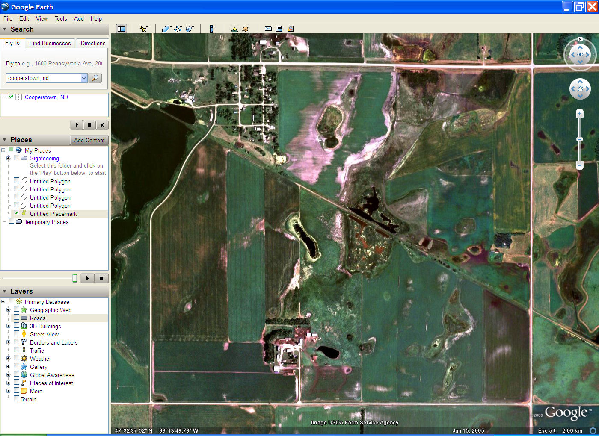Screen dimensions: 599x436
Task: Enable the Traffic layer checkbox
Action: (x=16, y=350)
